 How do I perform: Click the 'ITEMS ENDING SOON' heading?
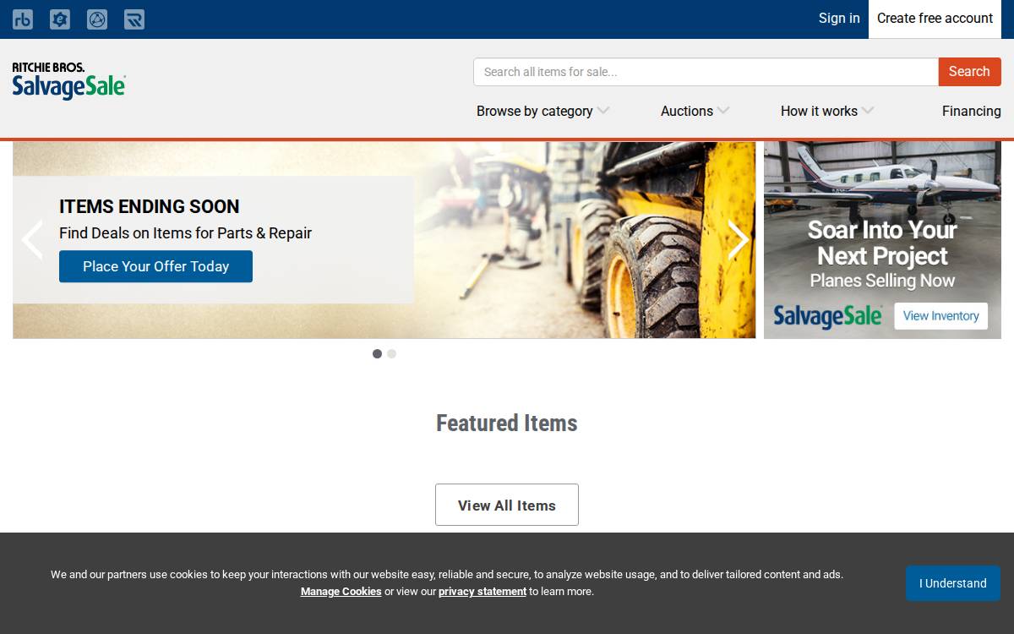[150, 206]
